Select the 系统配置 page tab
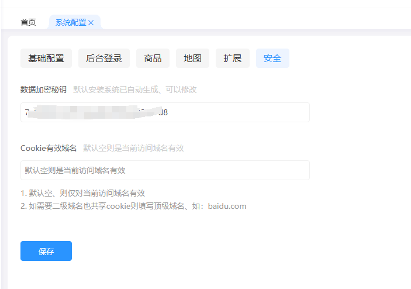 click(70, 23)
